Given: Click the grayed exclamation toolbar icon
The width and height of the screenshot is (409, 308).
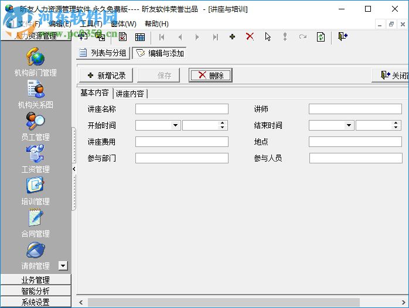Looking at the screenshot, I should tap(285, 37).
